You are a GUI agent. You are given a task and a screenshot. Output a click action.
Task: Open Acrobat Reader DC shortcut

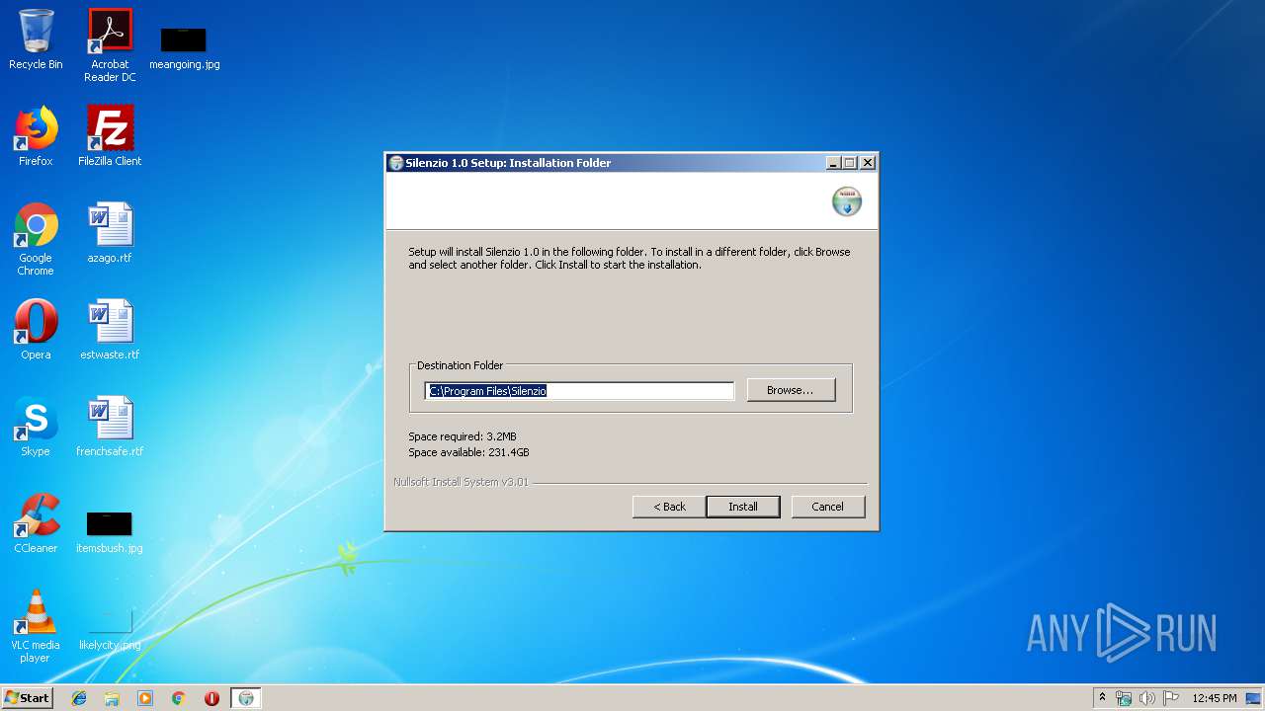[110, 45]
